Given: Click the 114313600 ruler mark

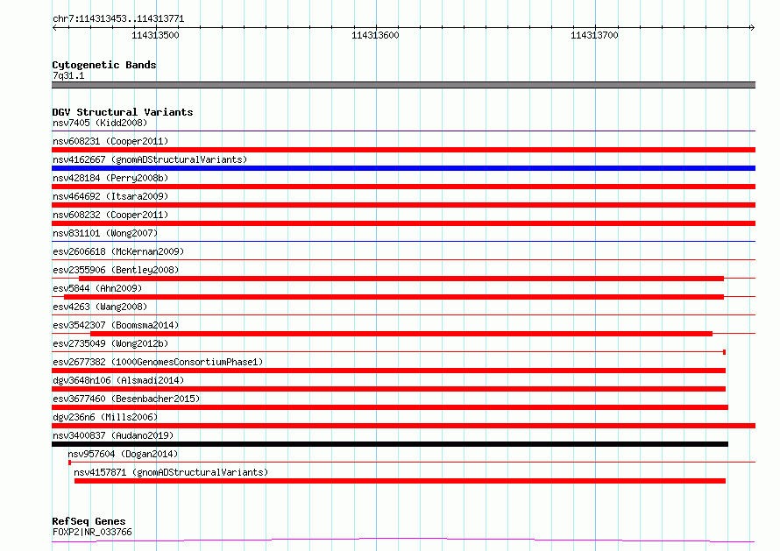Looking at the screenshot, I should (375, 35).
